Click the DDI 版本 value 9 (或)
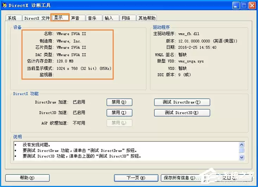Screen dimensions: 258x187 pyautogui.click(x=184, y=75)
